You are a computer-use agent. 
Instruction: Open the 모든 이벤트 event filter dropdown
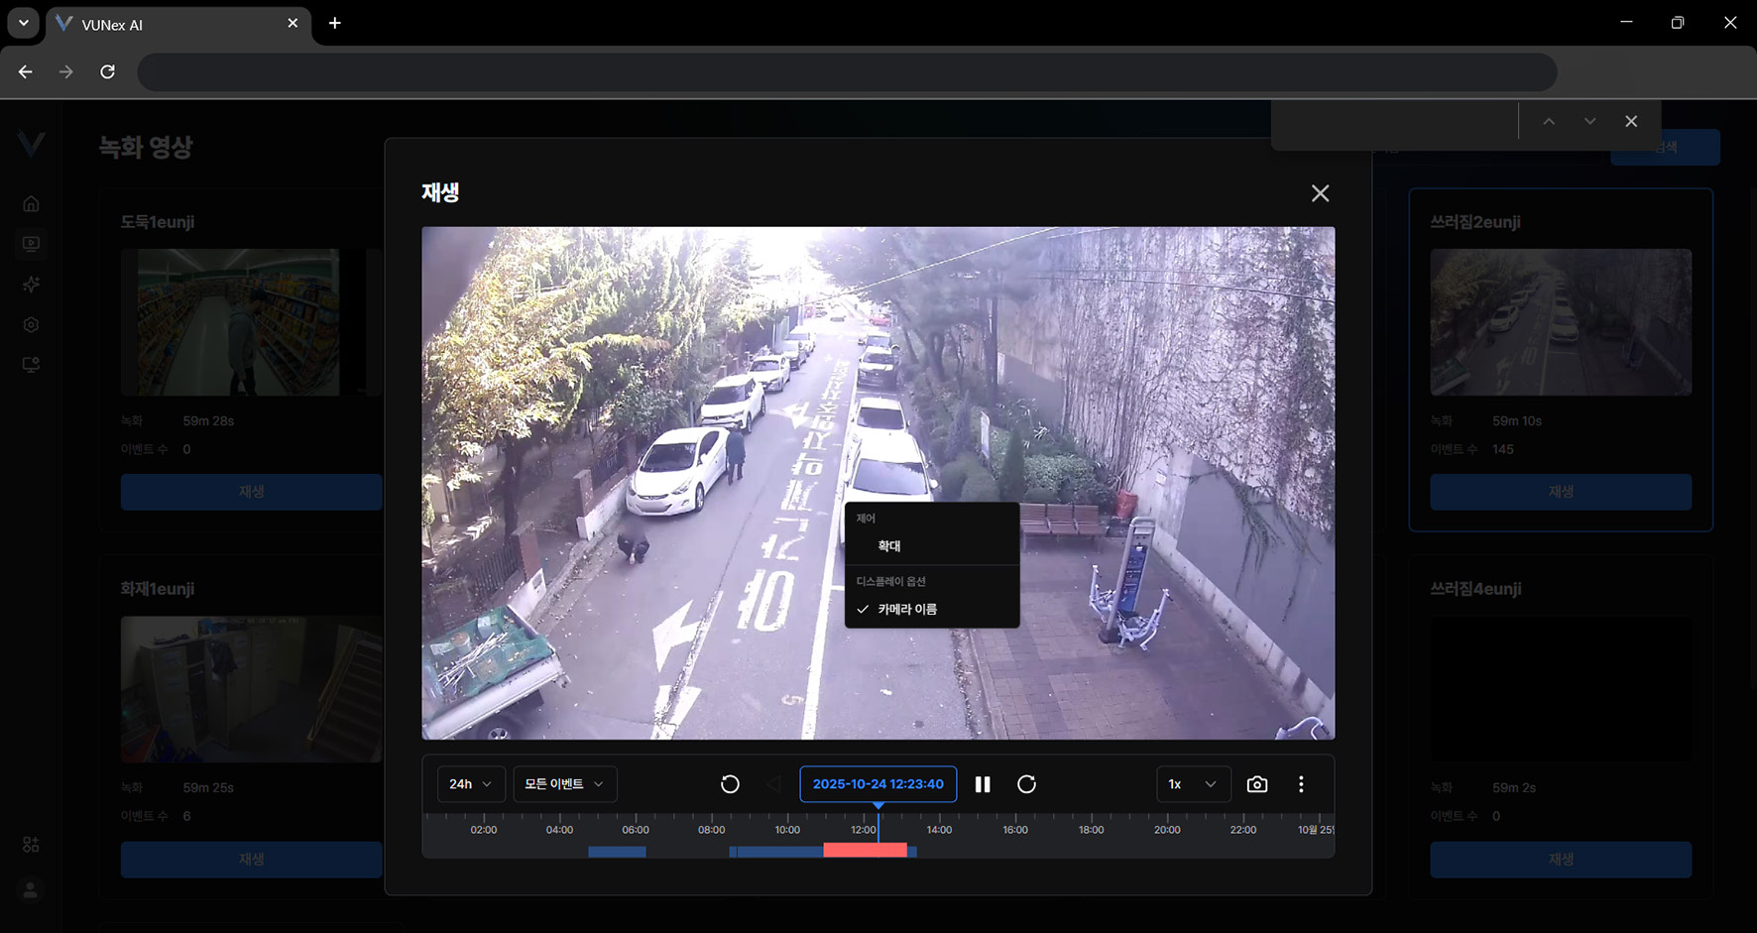564,784
